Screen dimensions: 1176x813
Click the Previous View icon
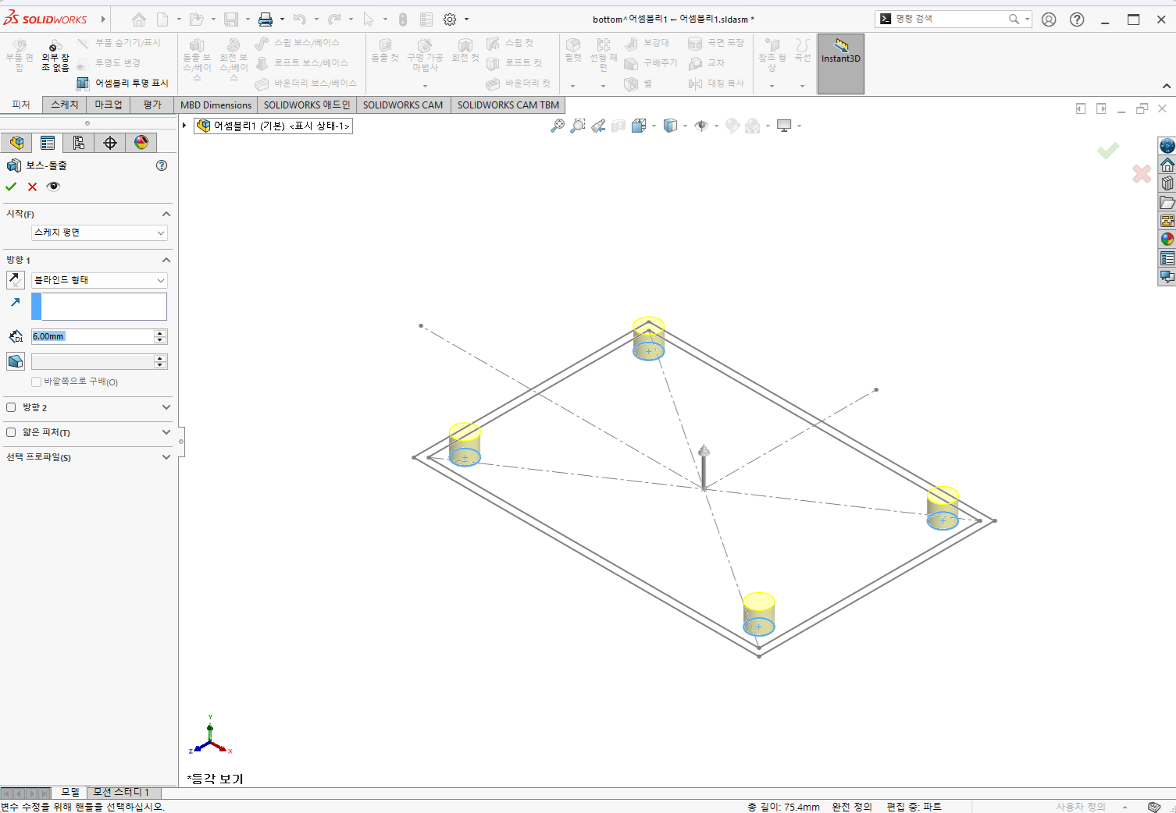pyautogui.click(x=598, y=126)
